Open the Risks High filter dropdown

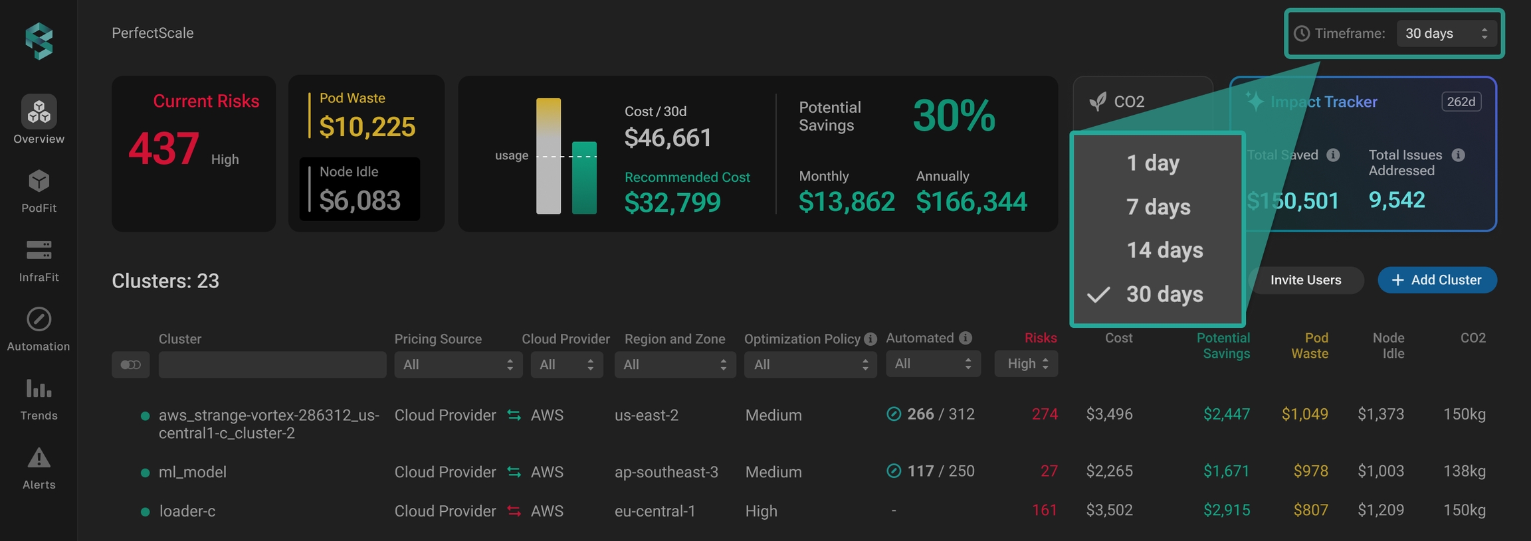(x=1026, y=364)
